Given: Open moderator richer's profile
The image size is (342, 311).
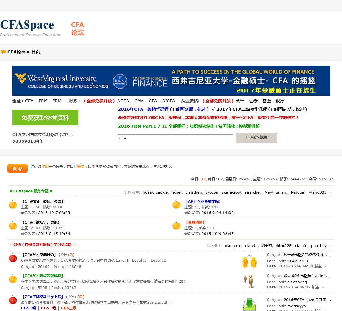Looking at the screenshot, I should click(177, 192).
